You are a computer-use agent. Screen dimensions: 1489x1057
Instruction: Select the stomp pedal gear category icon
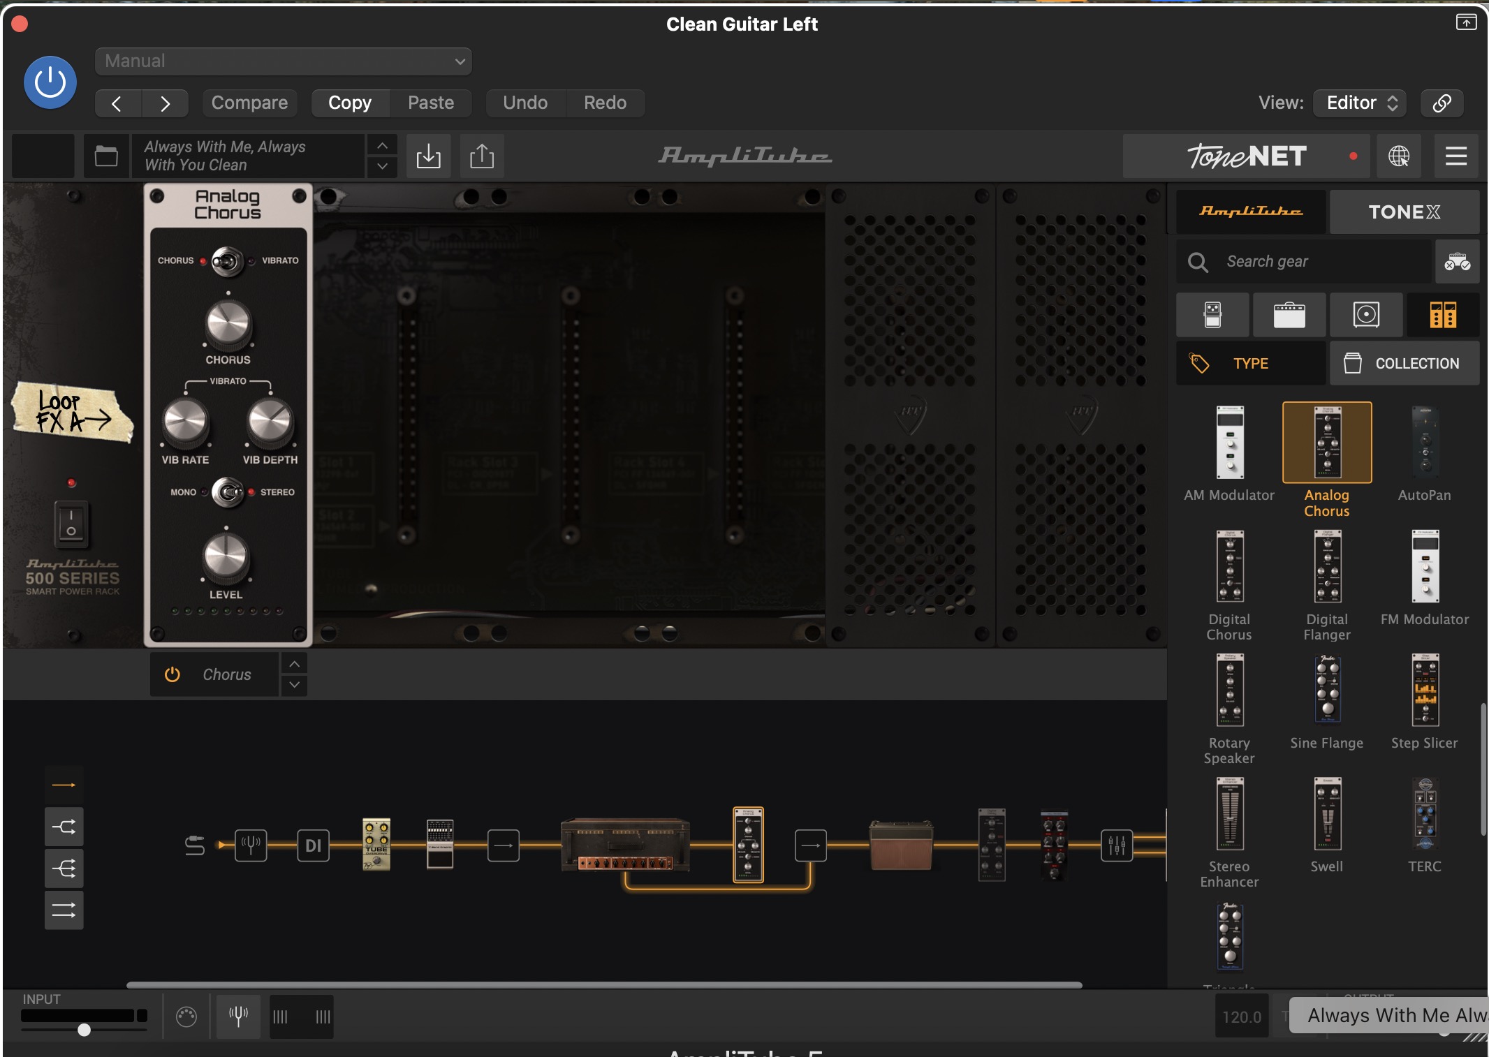point(1213,315)
